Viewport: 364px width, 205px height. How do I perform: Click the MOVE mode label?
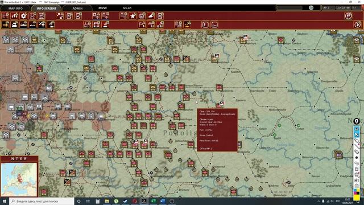pos(102,8)
